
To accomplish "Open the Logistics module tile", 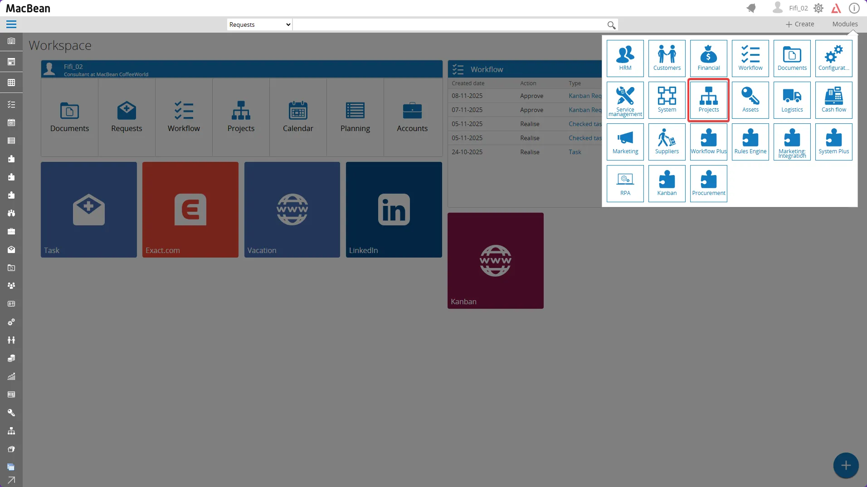I will coord(792,100).
